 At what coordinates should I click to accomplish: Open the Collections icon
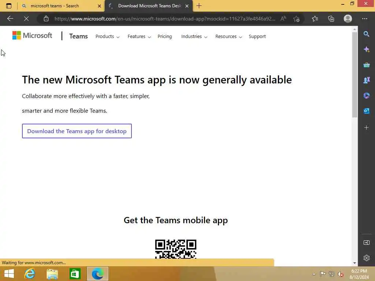point(331,19)
